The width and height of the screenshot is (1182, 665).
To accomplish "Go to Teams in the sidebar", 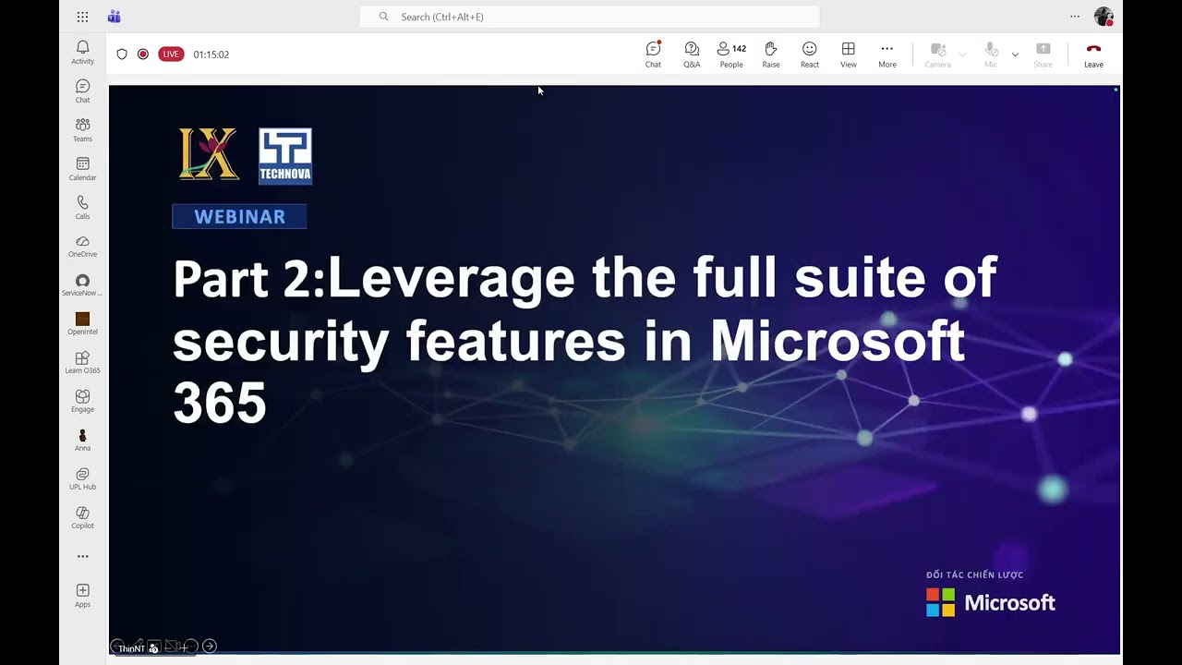I will point(83,130).
